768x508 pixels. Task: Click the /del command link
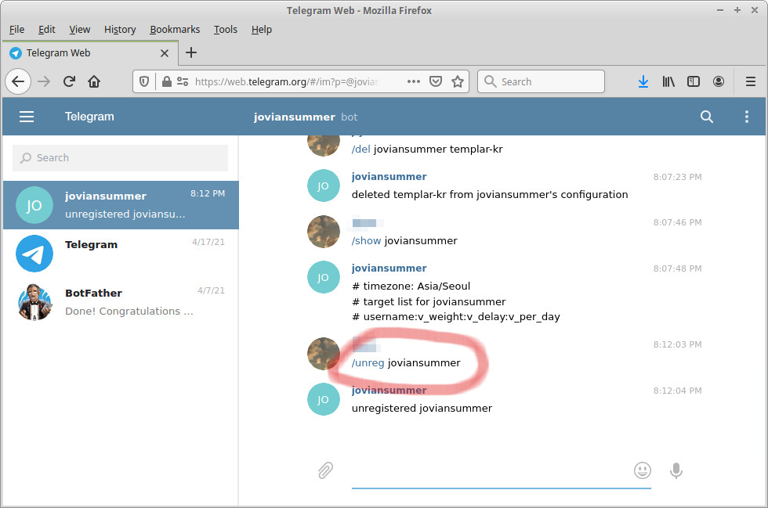tap(361, 150)
